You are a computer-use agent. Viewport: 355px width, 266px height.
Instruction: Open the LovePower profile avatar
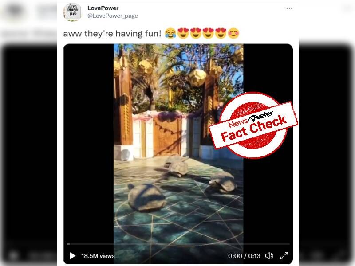tap(72, 12)
